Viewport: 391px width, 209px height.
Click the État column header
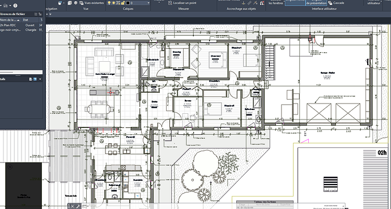(30, 20)
